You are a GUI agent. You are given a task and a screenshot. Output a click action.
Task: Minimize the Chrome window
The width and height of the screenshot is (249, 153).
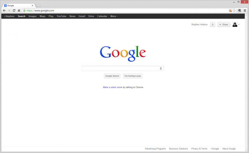coord(234,2)
